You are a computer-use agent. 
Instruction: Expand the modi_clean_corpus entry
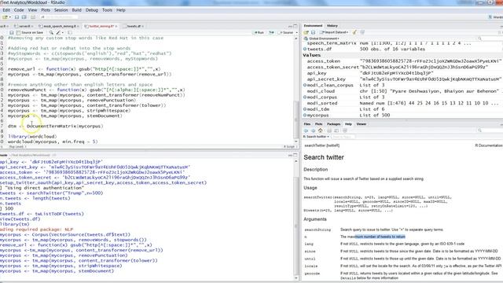(x=305, y=86)
